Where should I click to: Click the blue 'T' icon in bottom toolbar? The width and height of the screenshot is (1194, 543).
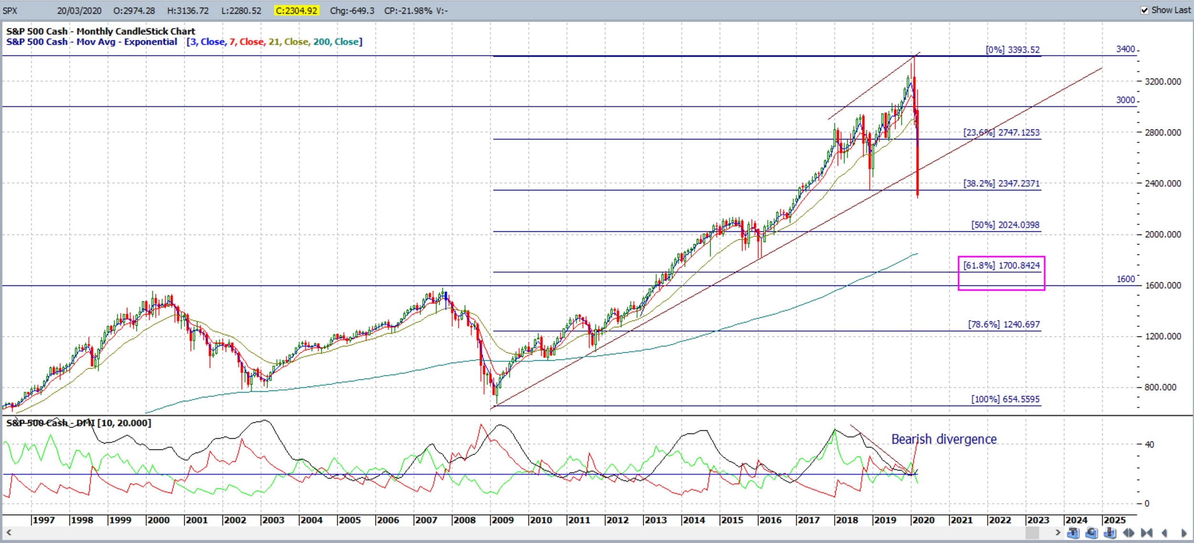(x=1073, y=533)
